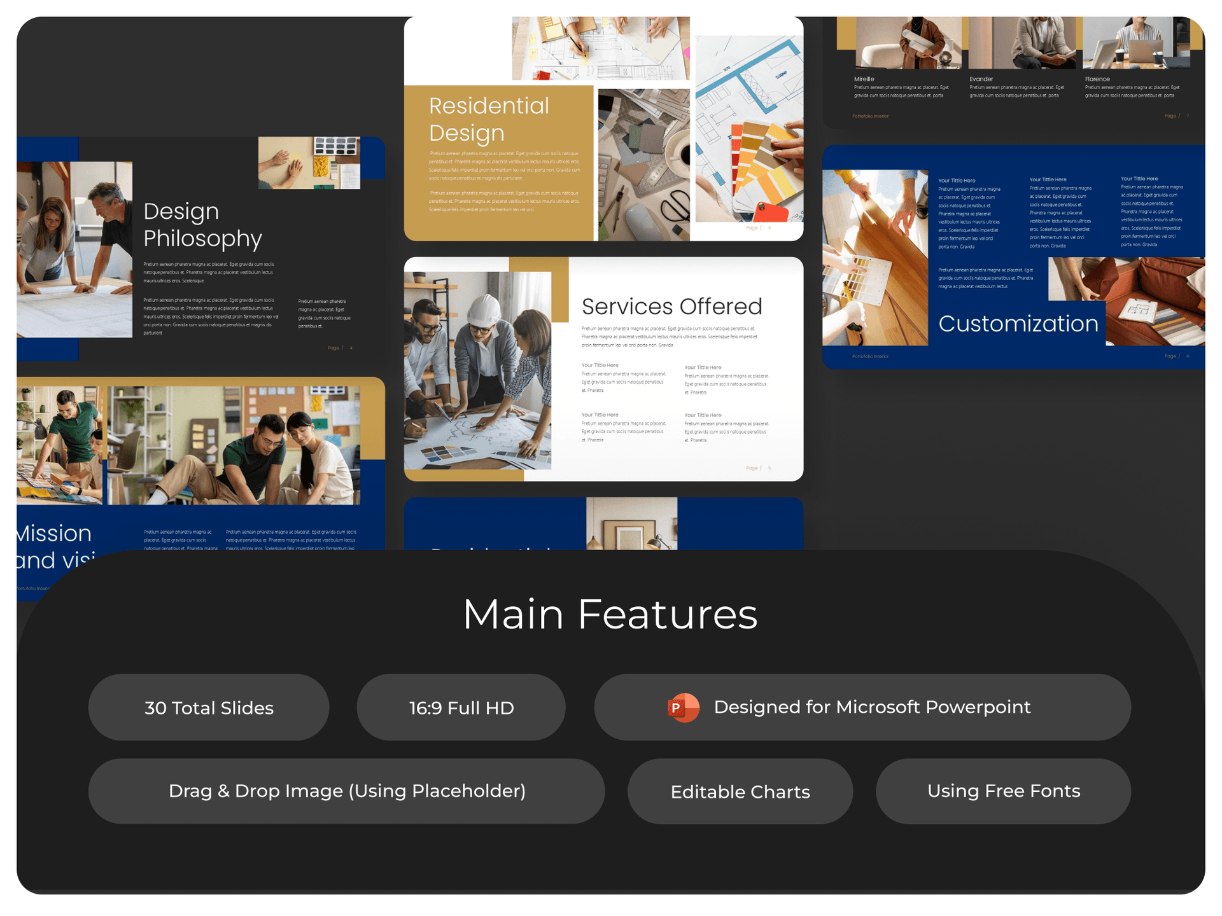
Task: Click the PowerPoint logo icon
Action: point(683,707)
